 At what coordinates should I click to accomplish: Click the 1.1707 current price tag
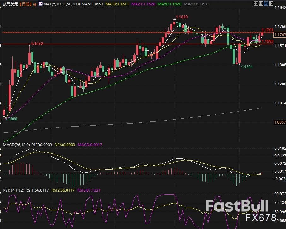(280, 34)
